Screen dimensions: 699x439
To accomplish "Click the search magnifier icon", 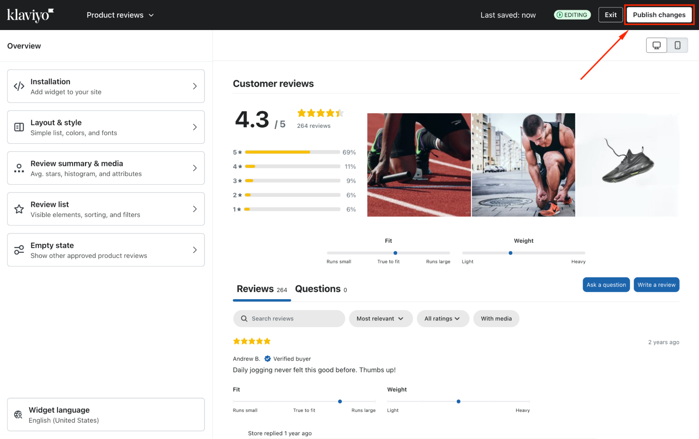I will 244,318.
